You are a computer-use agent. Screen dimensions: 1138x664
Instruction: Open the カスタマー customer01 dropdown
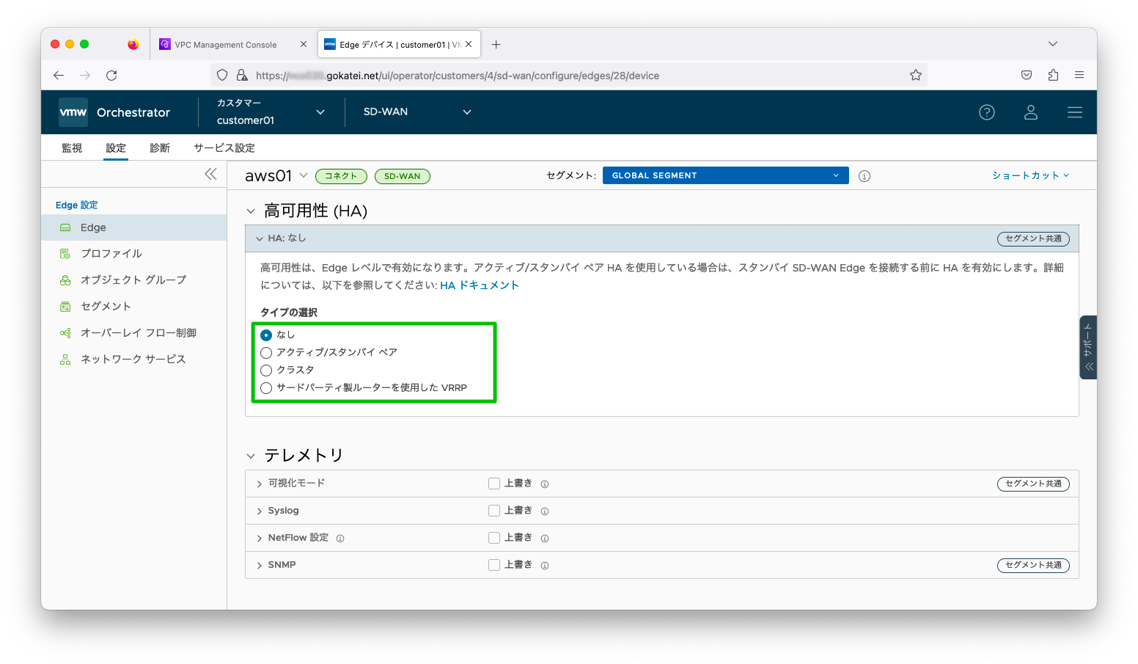point(271,112)
